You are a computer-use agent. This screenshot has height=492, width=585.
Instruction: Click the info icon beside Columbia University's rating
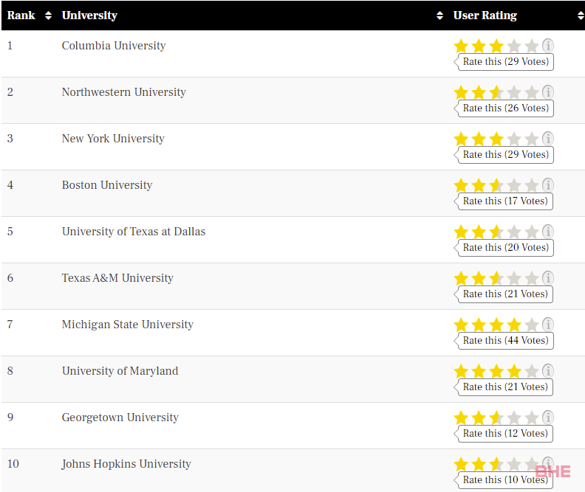pyautogui.click(x=547, y=46)
